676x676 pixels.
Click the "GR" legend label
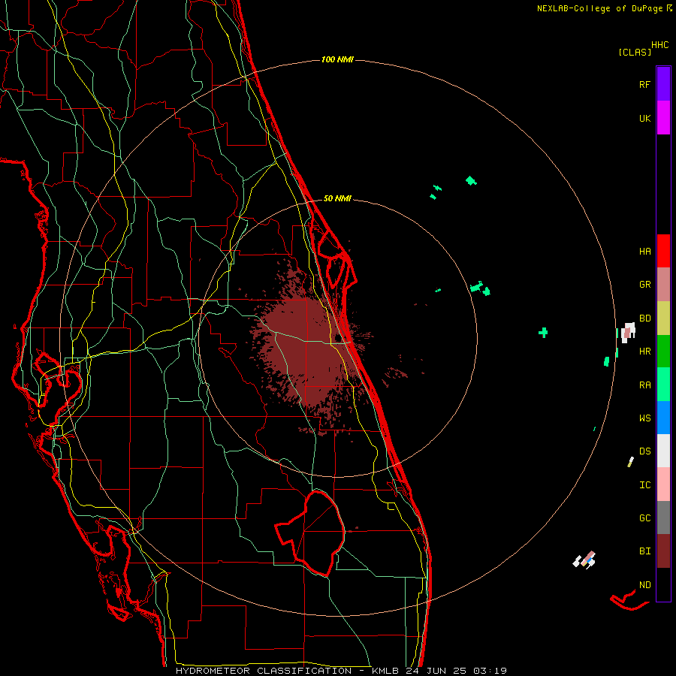644,285
